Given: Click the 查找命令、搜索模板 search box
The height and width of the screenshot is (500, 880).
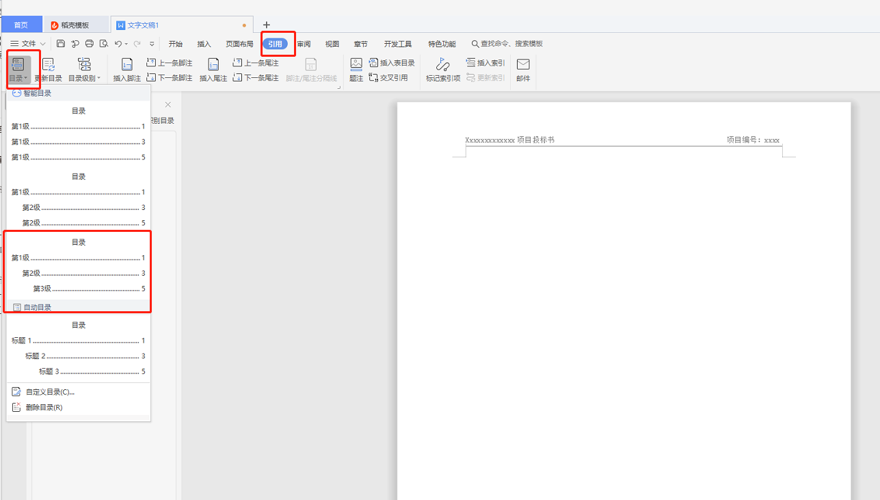Looking at the screenshot, I should (507, 44).
